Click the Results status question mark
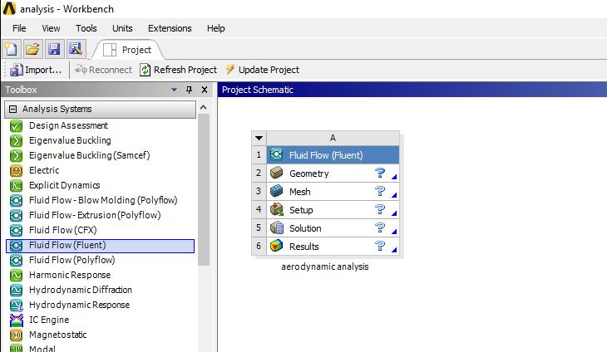Viewport: 607px width, 352px height. (380, 246)
